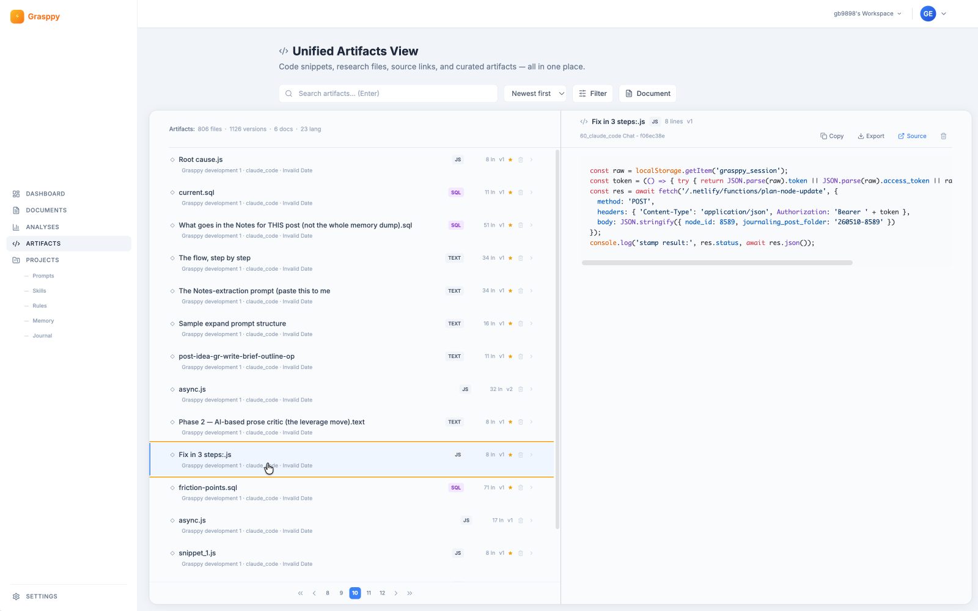
Task: Open the Analyses section
Action: click(69, 227)
